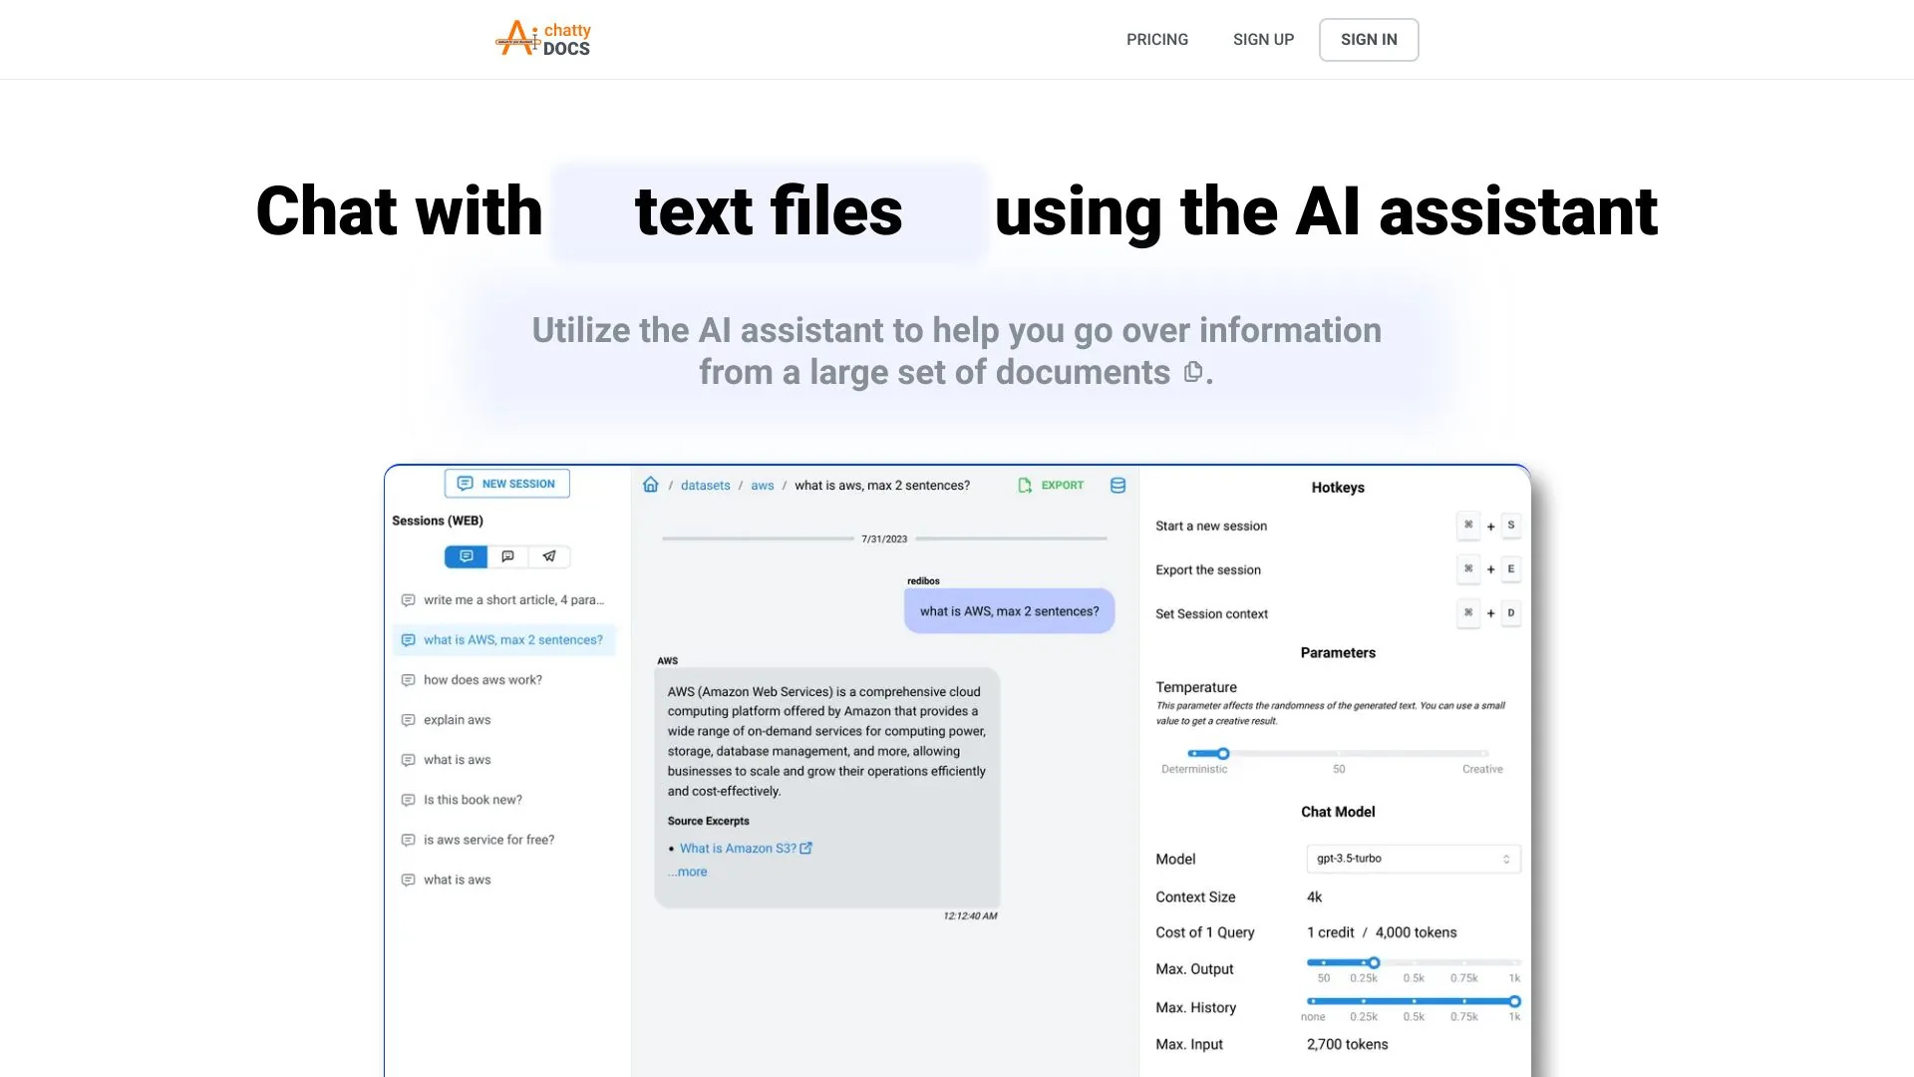Open the PRICING page

pos(1157,40)
